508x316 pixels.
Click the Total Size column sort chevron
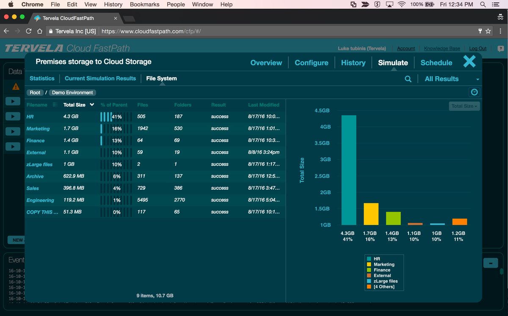[92, 105]
